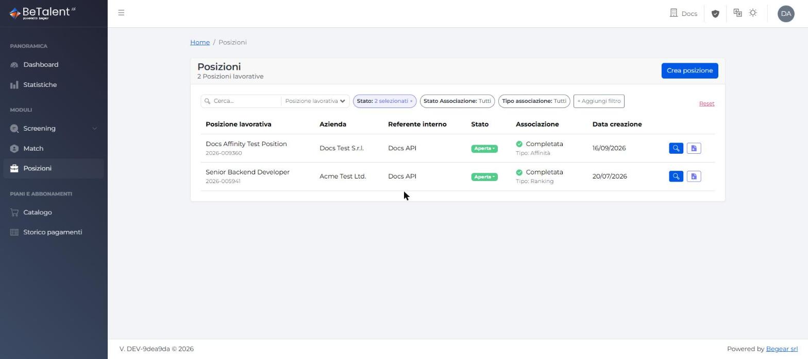Image resolution: width=808 pixels, height=359 pixels.
Task: Click the Aggiungi filtro button
Action: [x=599, y=101]
